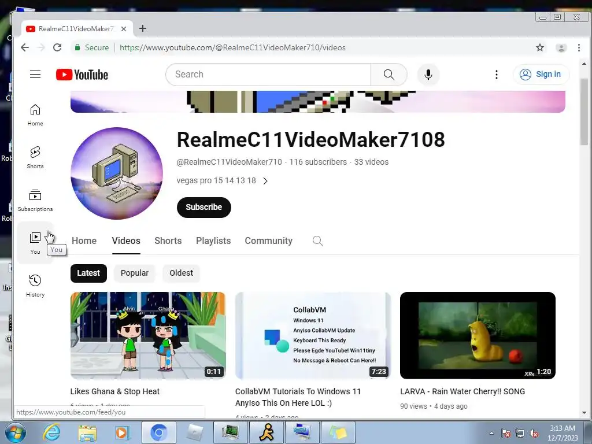Expand the channel description chevron
This screenshot has height=444, width=592.
click(265, 181)
